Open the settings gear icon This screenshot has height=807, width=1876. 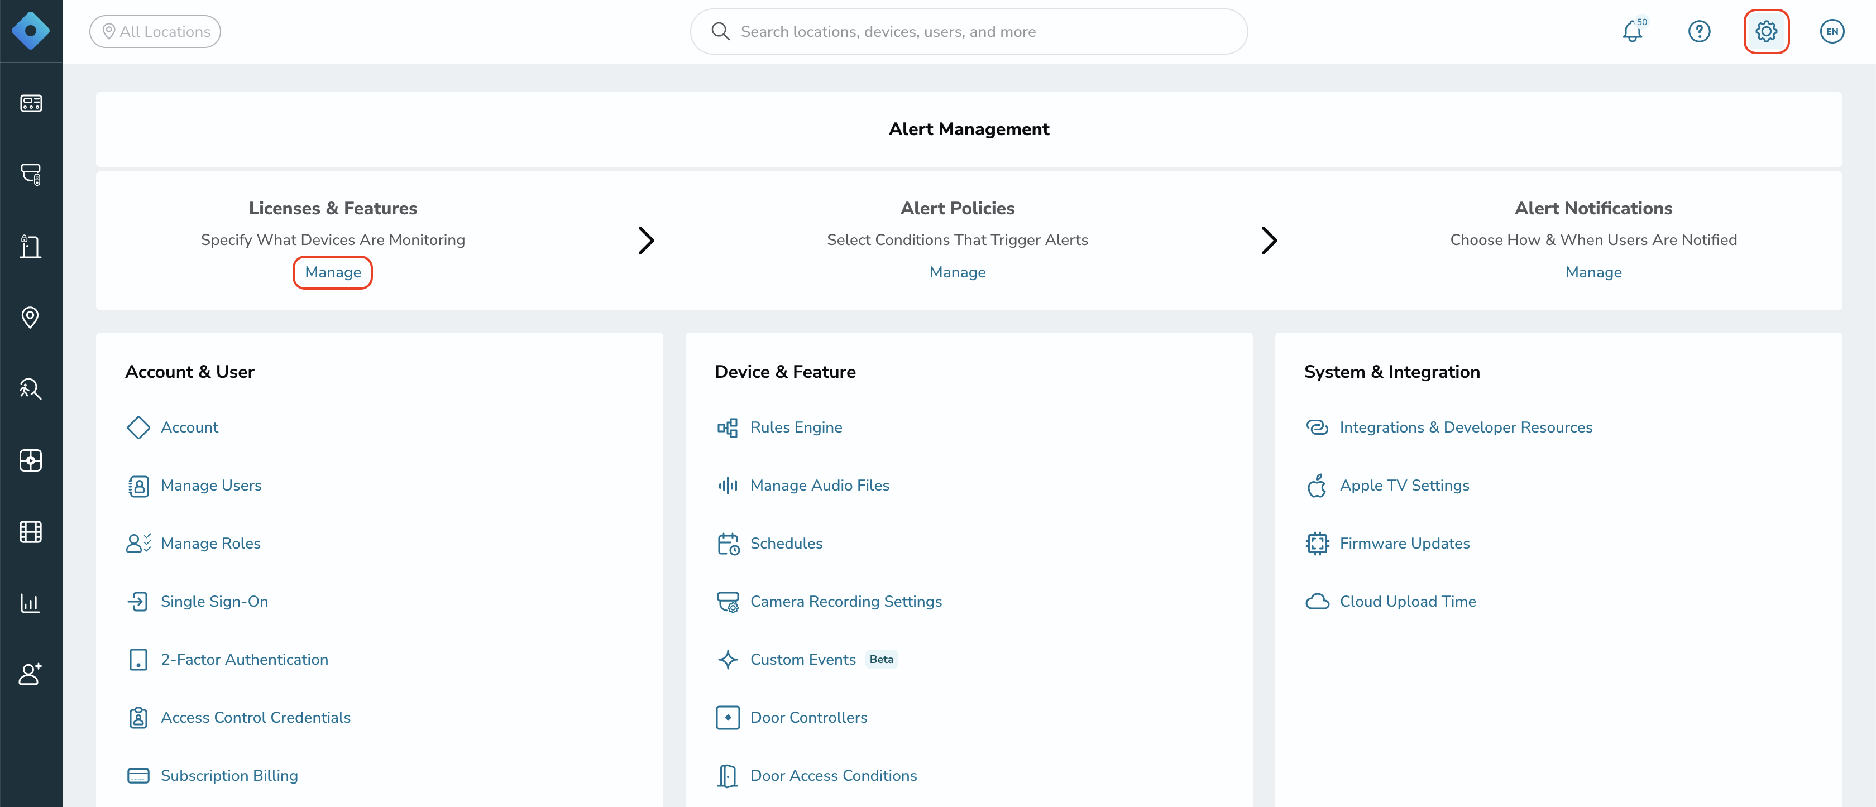point(1766,31)
